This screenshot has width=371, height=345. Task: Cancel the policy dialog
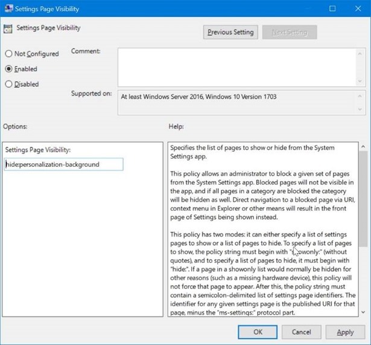click(x=301, y=332)
